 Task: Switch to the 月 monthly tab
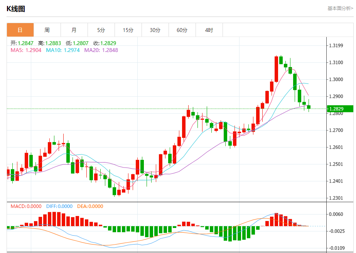point(74,30)
